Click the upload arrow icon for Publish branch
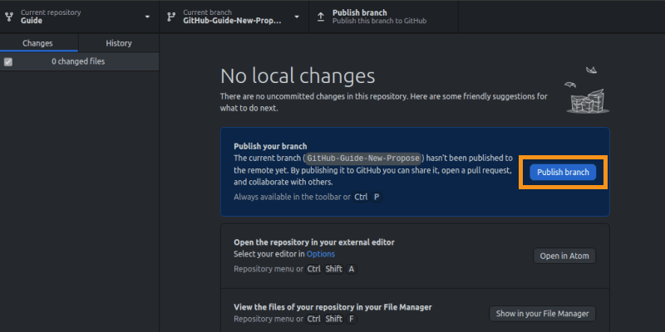Screen dimensions: 665x332 click(321, 17)
